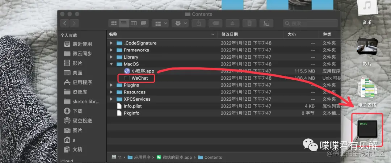Open the gear action menu
This screenshot has width=391, height=163.
pyautogui.click(x=180, y=23)
